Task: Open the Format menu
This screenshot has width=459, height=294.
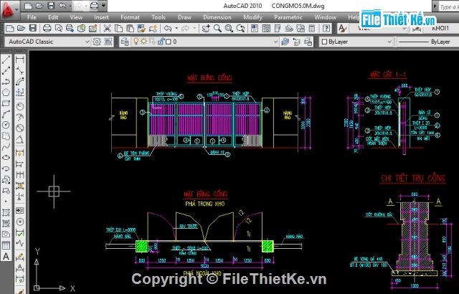Action: 130,17
